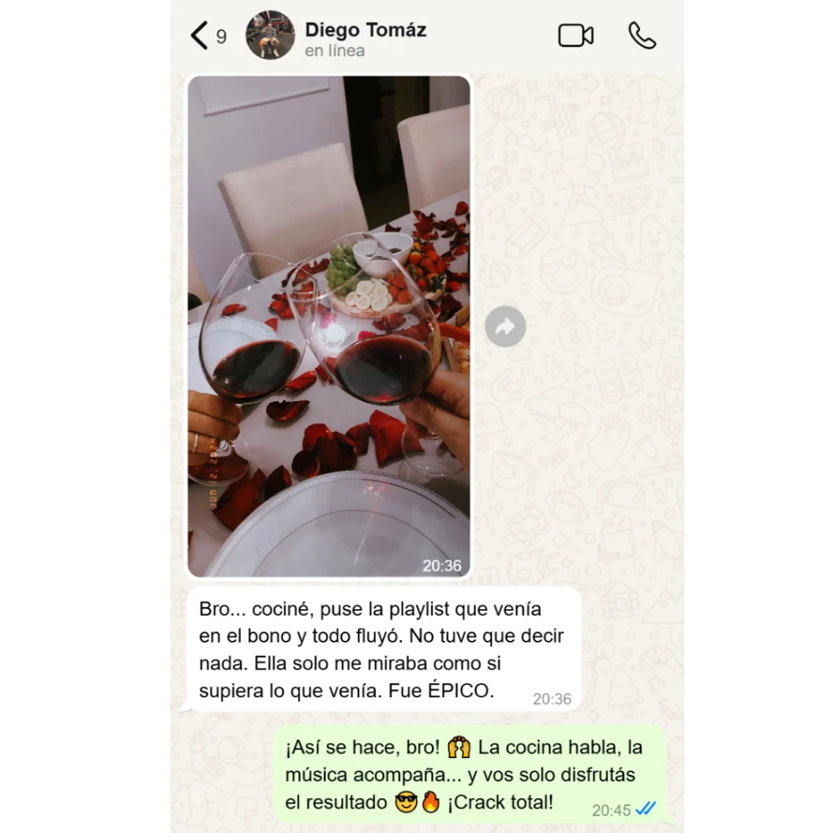Go back using the chevron arrow
The height and width of the screenshot is (833, 833).
[x=199, y=36]
